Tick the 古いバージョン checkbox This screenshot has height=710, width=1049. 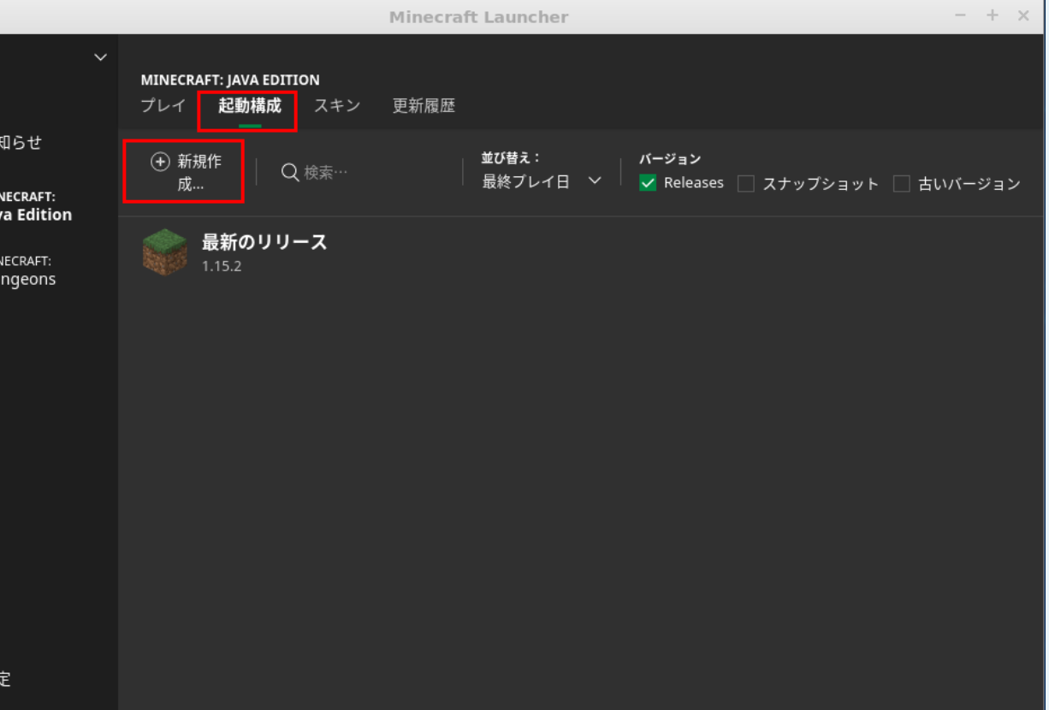click(902, 184)
